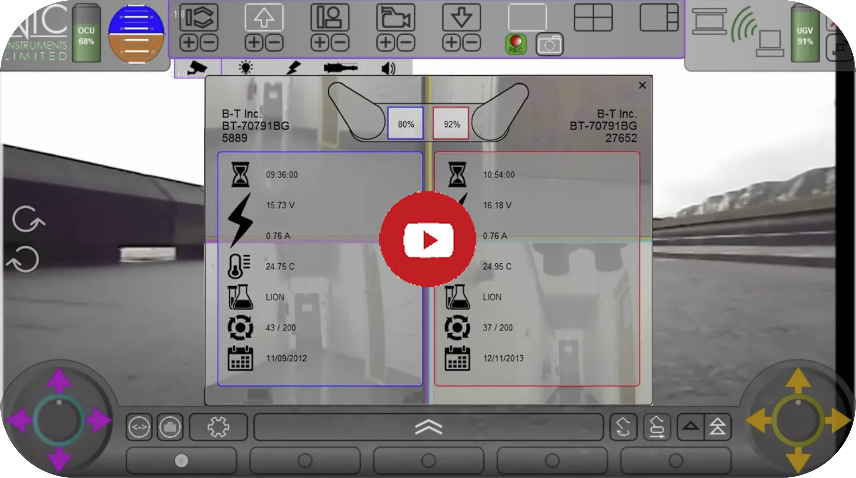Click minus under the up-arrow view icon
This screenshot has width=856, height=478.
tap(275, 43)
